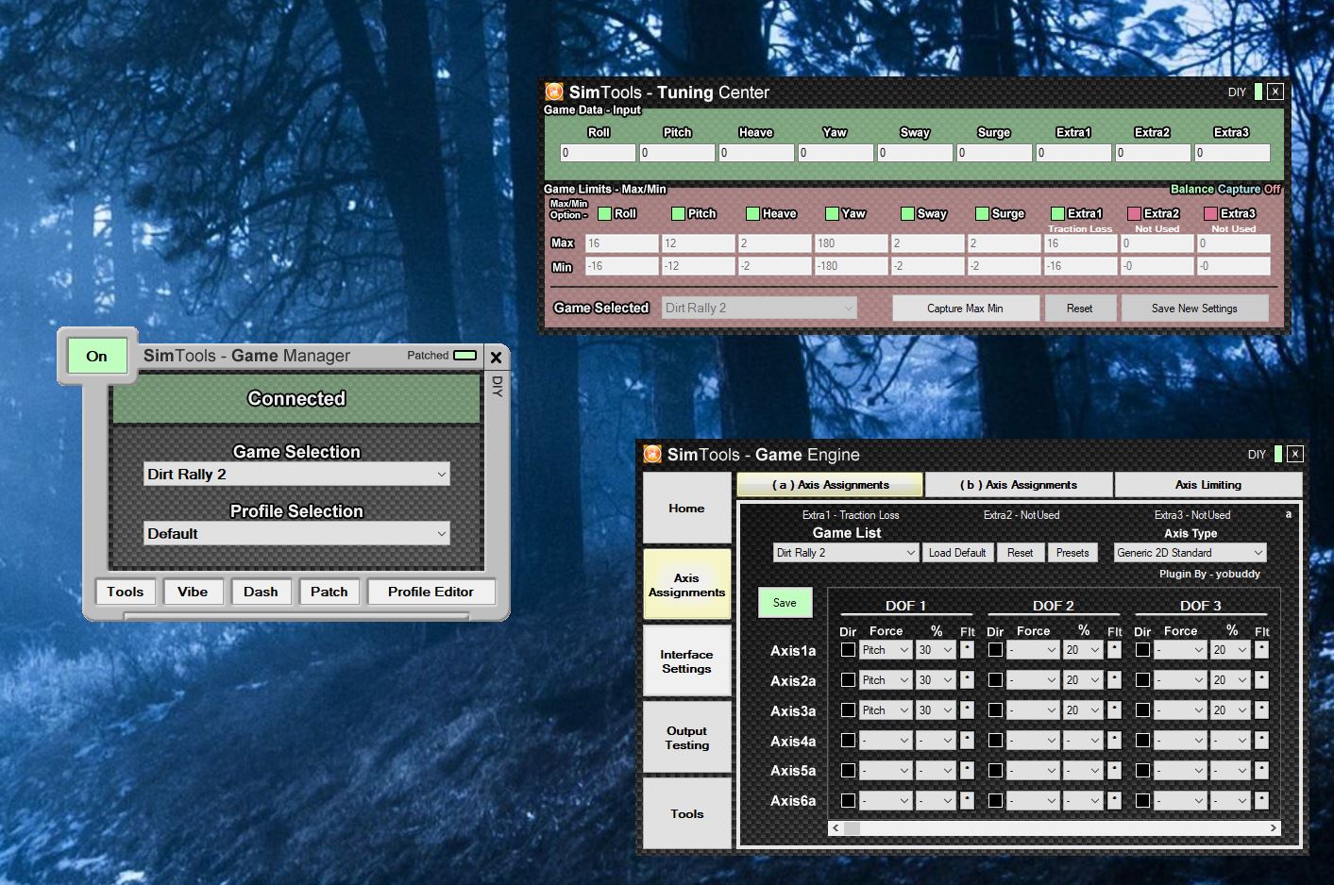The height and width of the screenshot is (885, 1334).
Task: Click the green Save button in Game Engine
Action: click(785, 603)
